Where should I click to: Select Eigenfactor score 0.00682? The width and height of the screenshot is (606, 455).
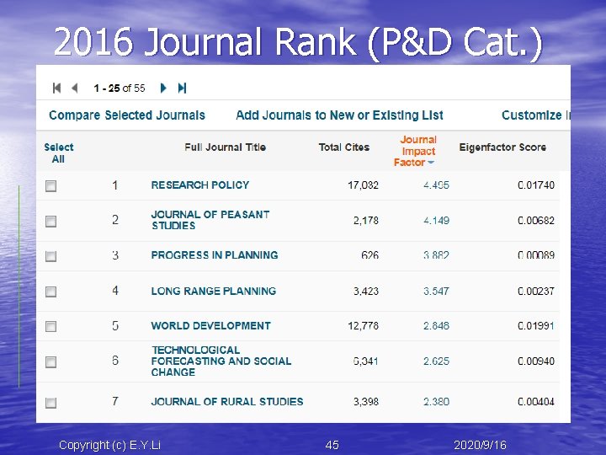[536, 221]
